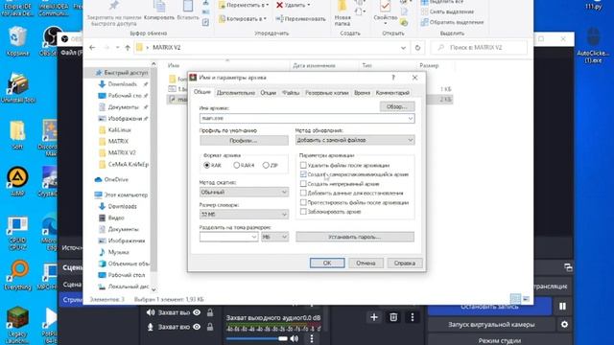Enable delete files after archiving
This screenshot has width=614, height=345.
click(x=303, y=165)
